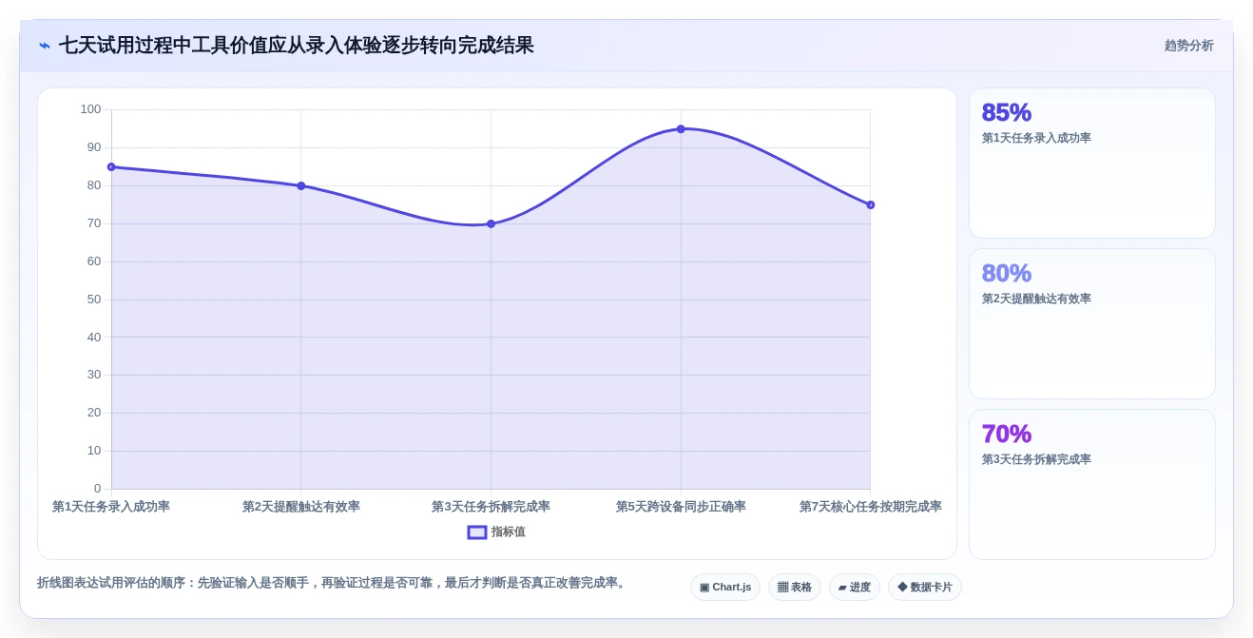Screen dimensions: 1253x638
Task: Click x-axis label 第3天任务拆解完成率
Action: (491, 507)
